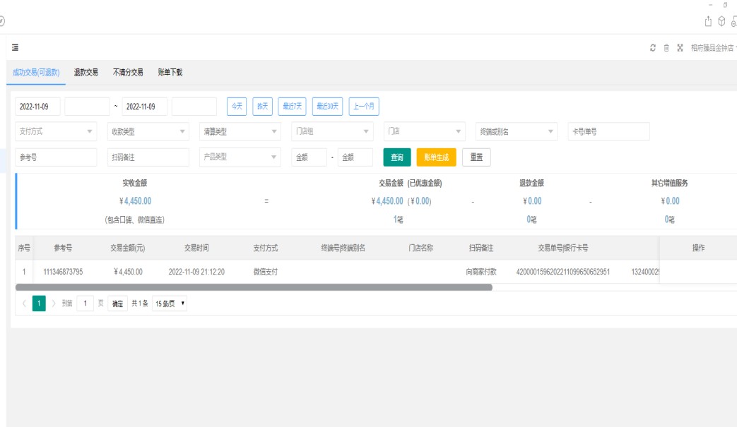Image resolution: width=737 pixels, height=427 pixels.
Task: Go to next page with right arrow
Action: coord(54,303)
